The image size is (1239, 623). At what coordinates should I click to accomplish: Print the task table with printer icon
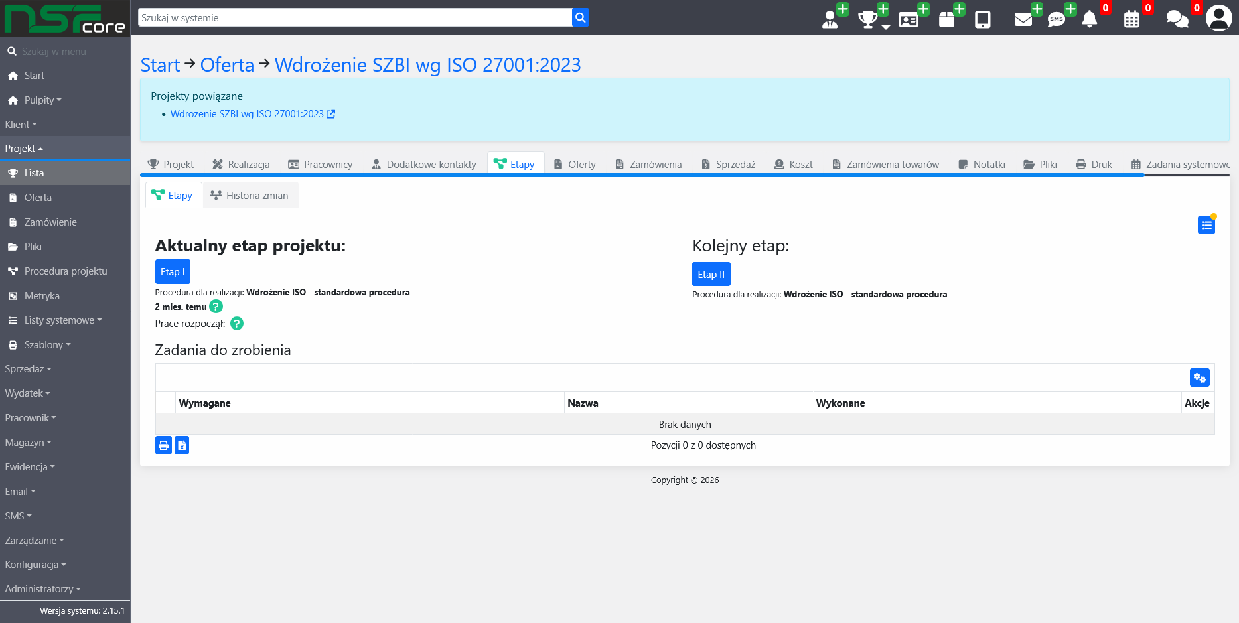[x=163, y=445]
